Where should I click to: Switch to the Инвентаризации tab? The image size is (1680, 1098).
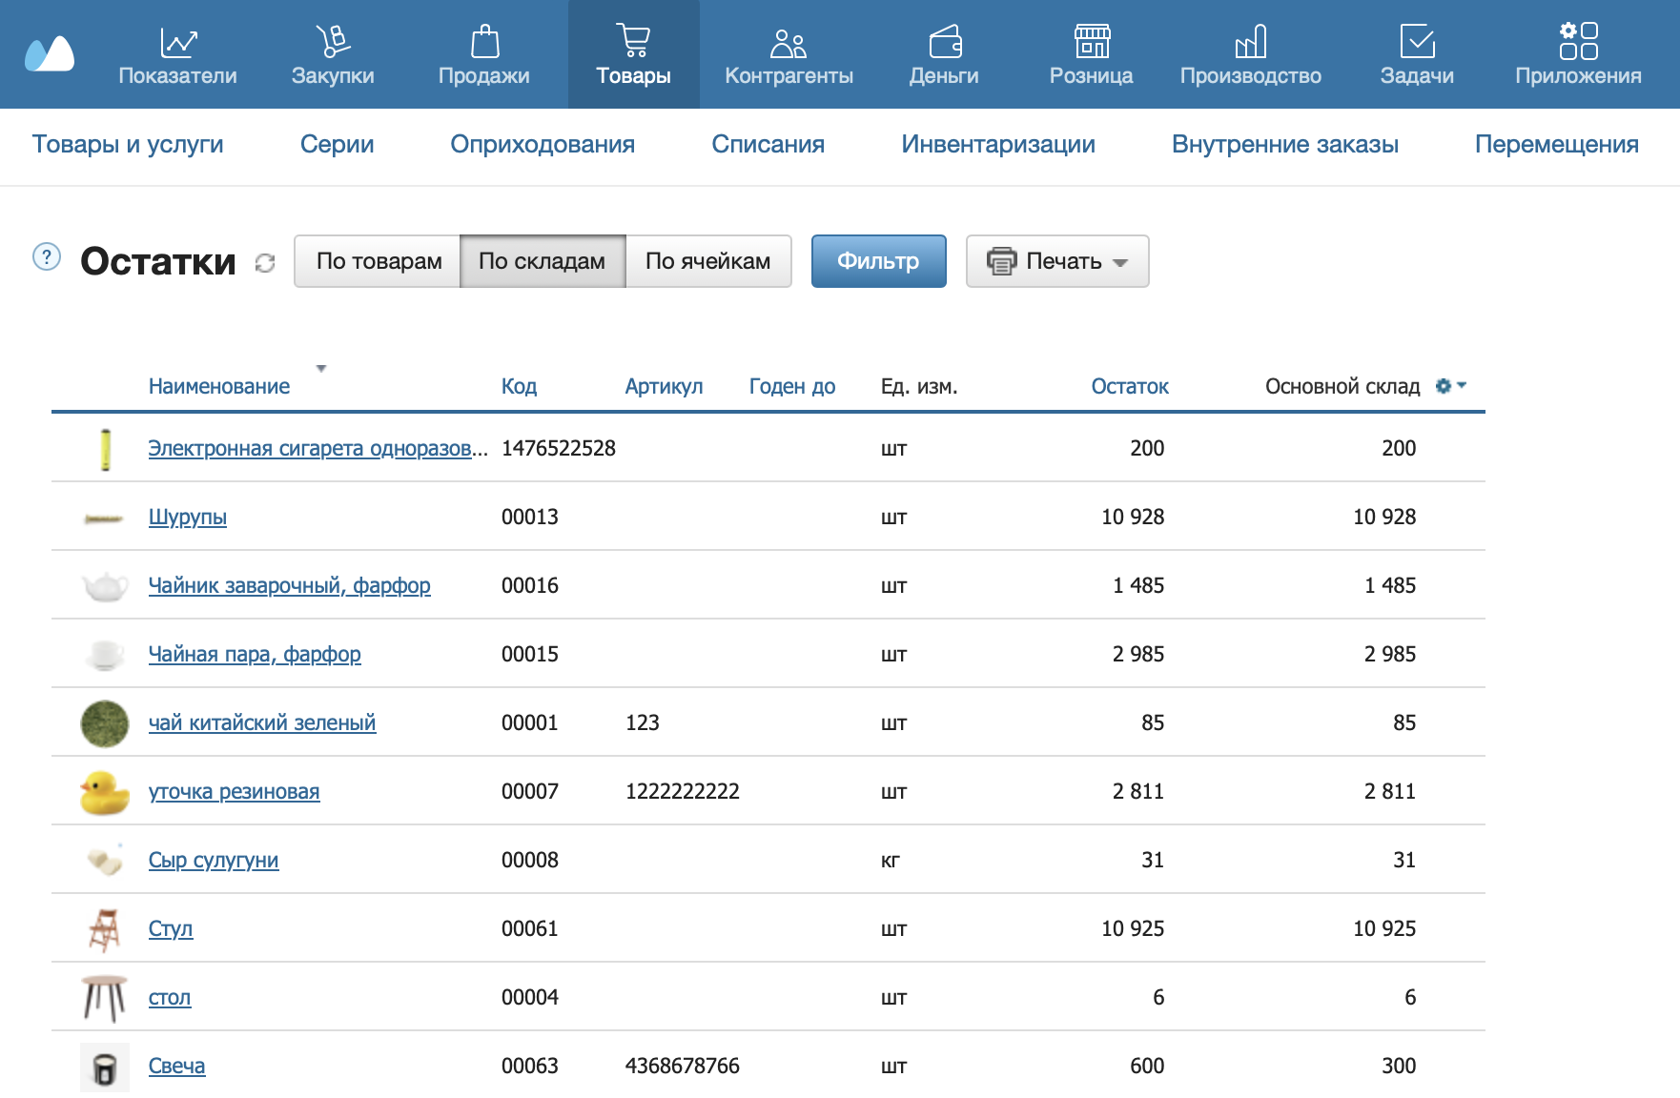tap(997, 144)
